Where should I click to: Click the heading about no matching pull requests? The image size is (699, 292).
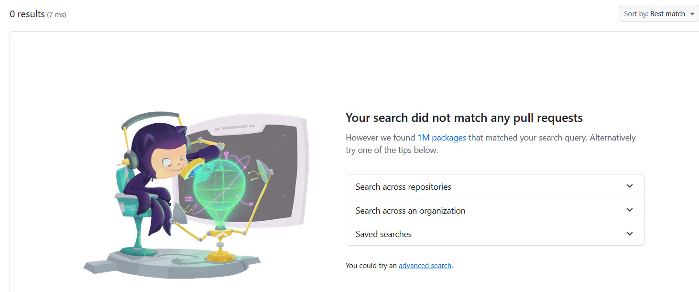point(464,118)
